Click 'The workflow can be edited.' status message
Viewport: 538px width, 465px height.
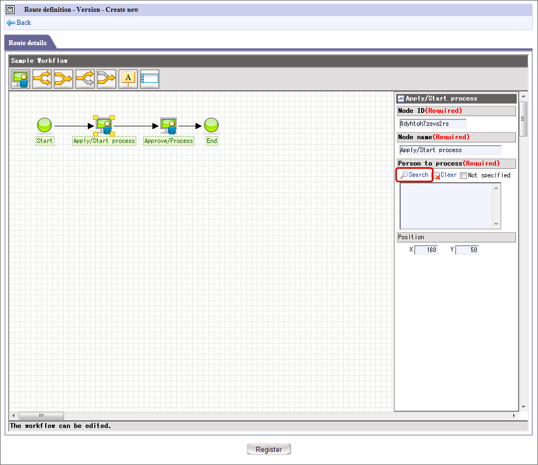[x=60, y=426]
